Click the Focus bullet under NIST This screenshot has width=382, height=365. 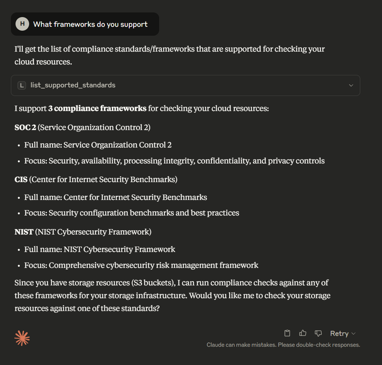[x=141, y=265]
